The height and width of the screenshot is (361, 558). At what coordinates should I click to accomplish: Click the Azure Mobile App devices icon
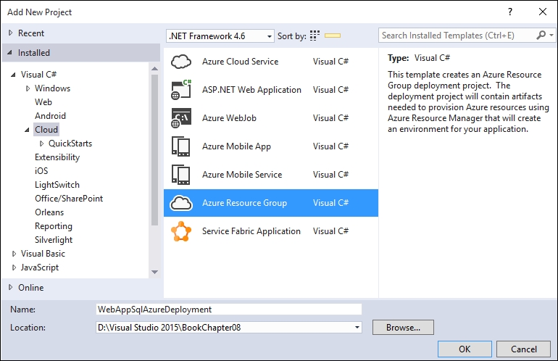(x=181, y=146)
